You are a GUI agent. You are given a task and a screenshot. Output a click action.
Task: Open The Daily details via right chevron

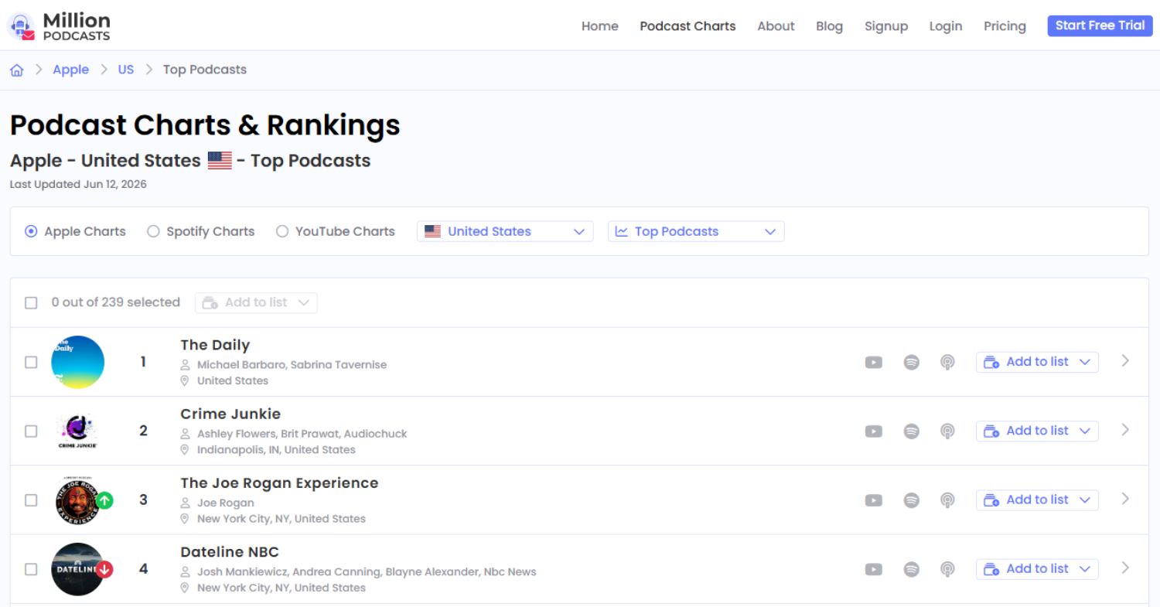(1125, 360)
